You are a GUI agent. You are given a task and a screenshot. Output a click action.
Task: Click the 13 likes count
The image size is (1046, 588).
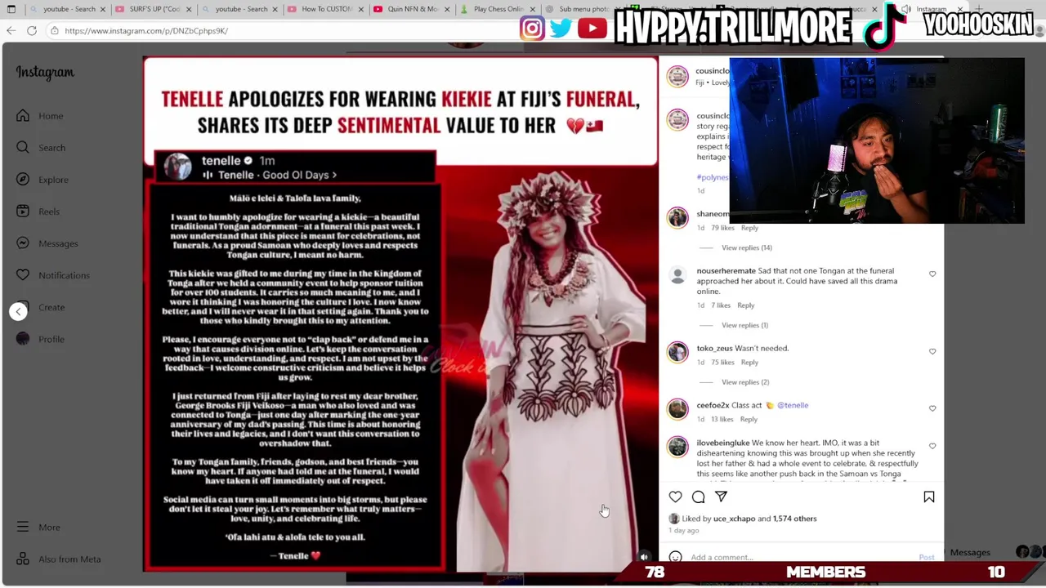coord(722,419)
